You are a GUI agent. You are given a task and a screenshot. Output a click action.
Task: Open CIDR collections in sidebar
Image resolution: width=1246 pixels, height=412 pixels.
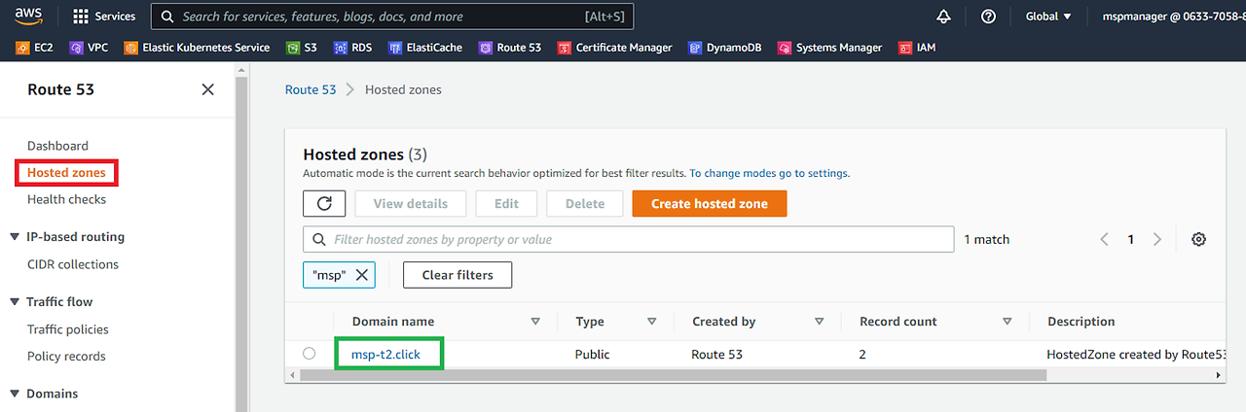[73, 264]
